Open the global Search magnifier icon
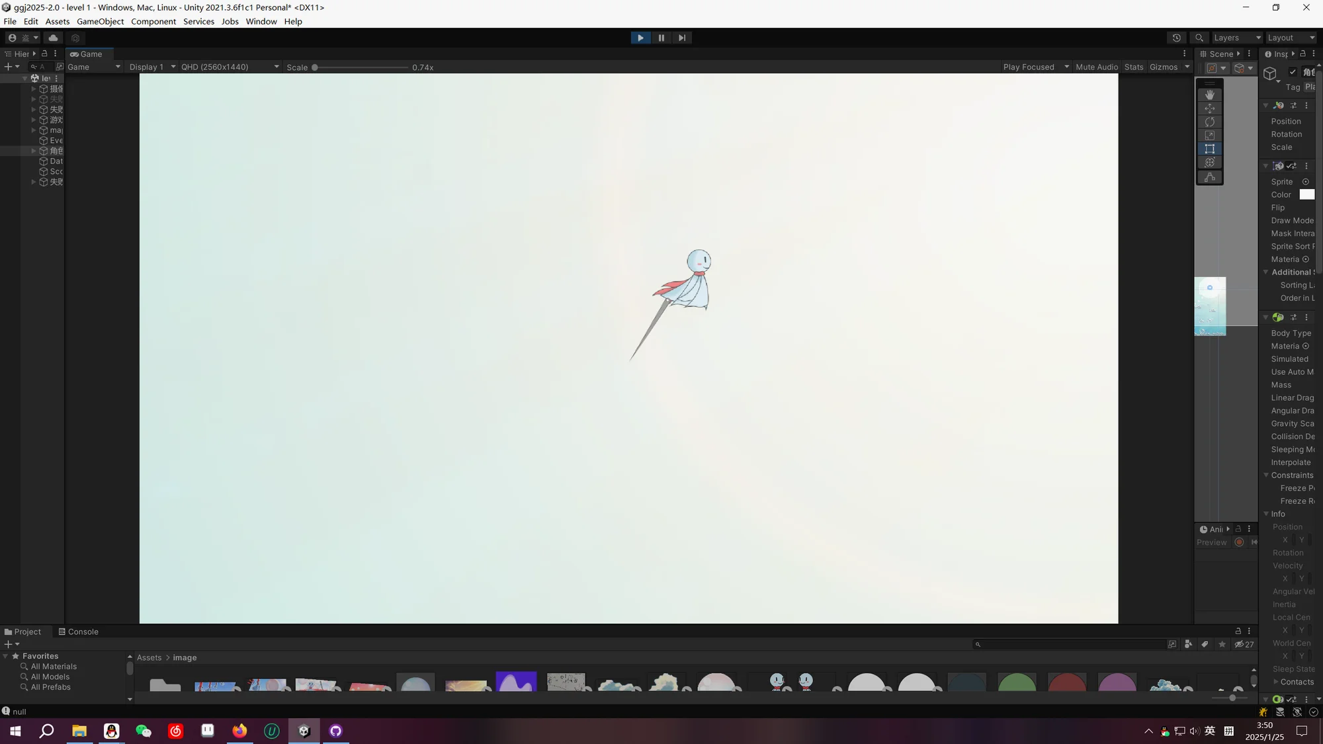Screen dimensions: 1323x744 coord(1199,38)
